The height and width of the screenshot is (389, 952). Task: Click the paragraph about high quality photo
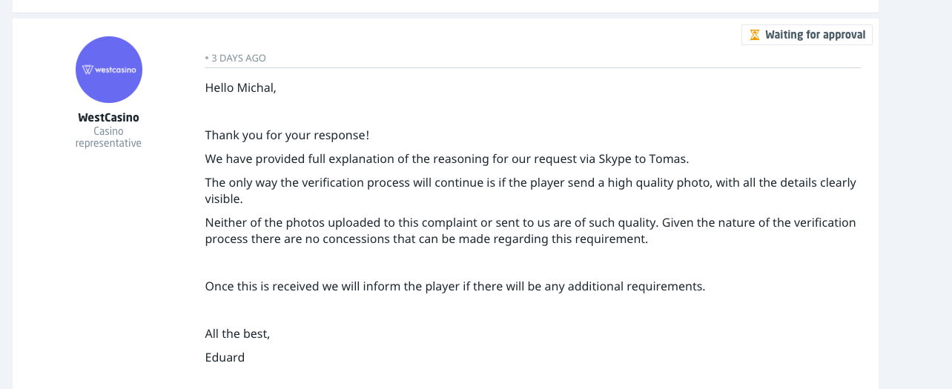530,182
